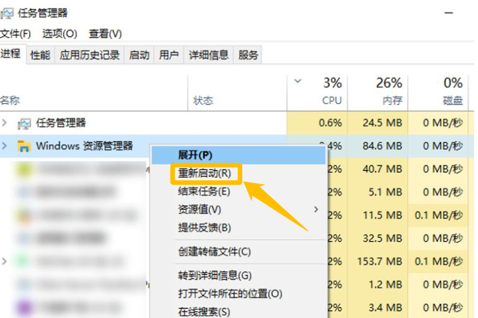Open the 查看(V) menu
This screenshot has height=318, width=478.
tap(105, 34)
